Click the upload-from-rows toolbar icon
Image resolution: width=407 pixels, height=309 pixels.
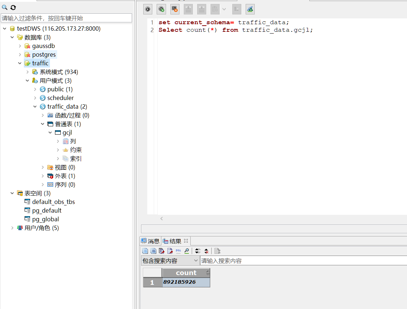pyautogui.click(x=202, y=9)
